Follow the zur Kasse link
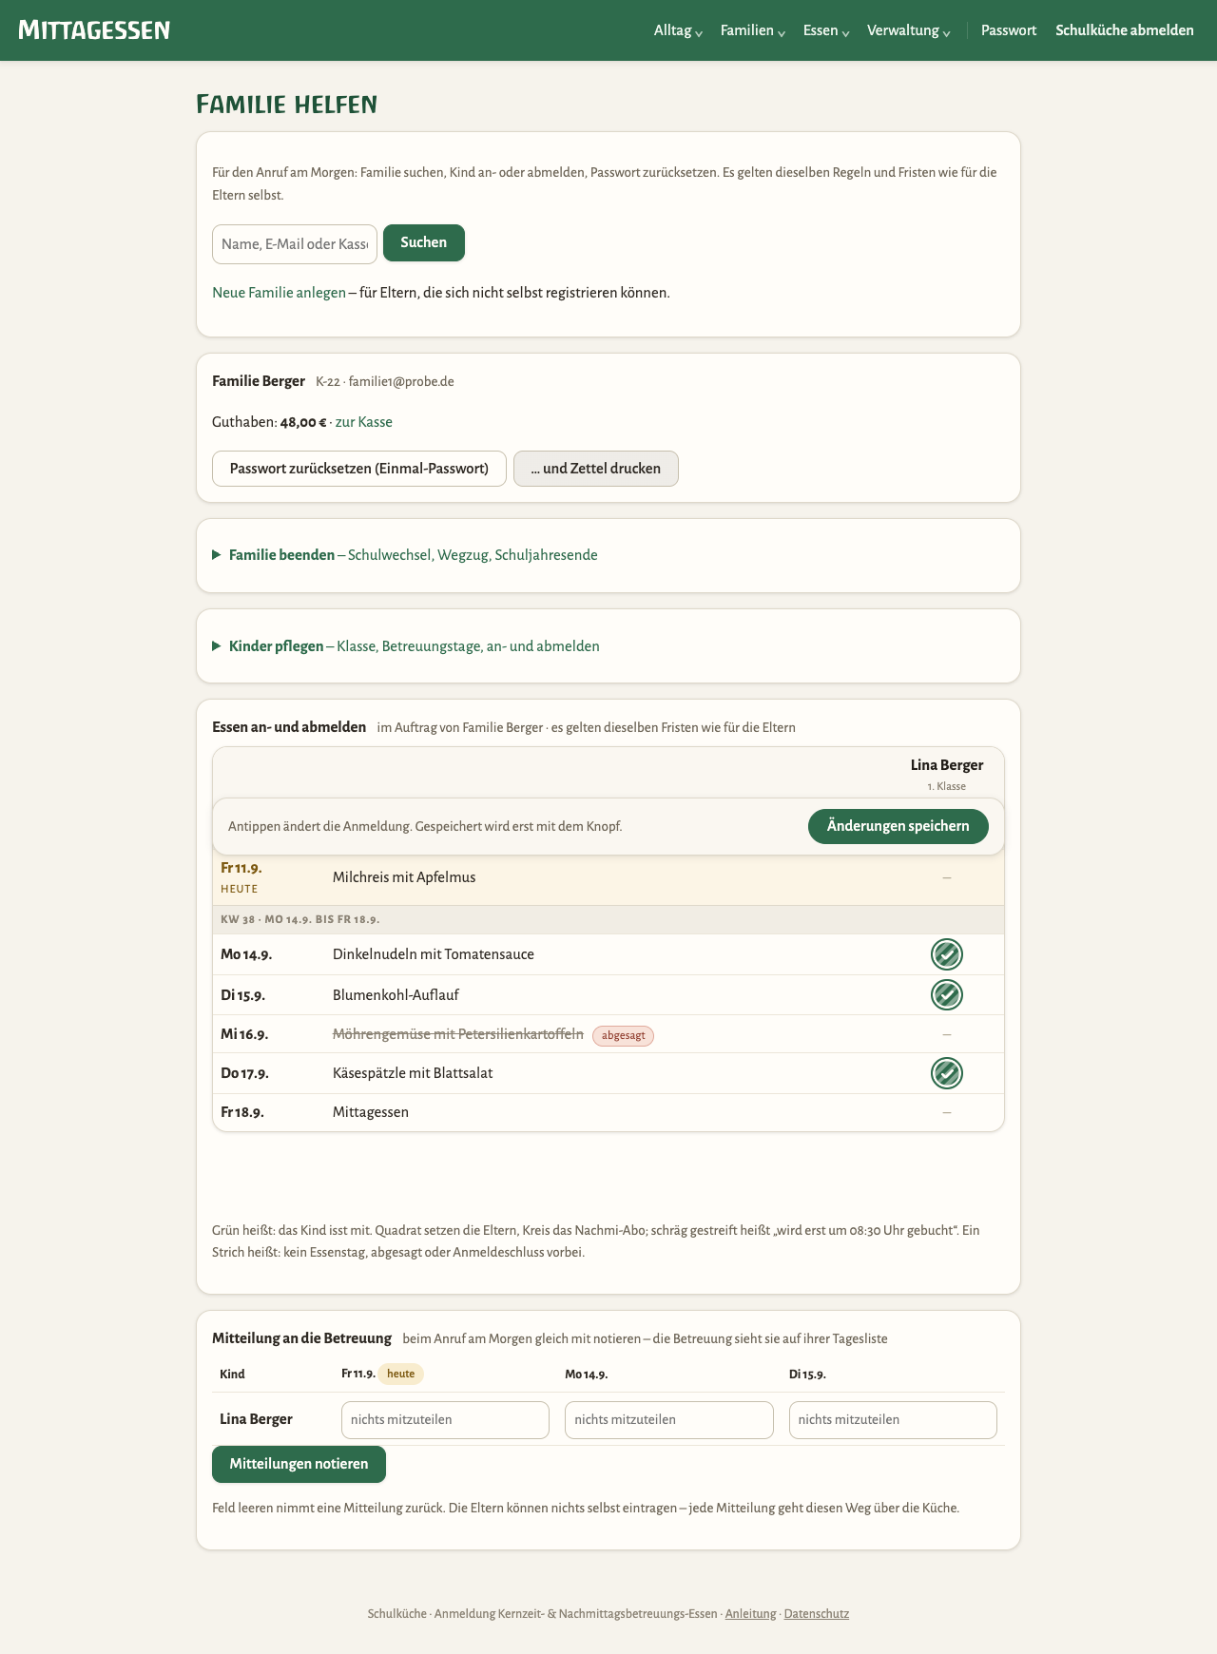Screen dimensions: 1217x1654 [364, 422]
